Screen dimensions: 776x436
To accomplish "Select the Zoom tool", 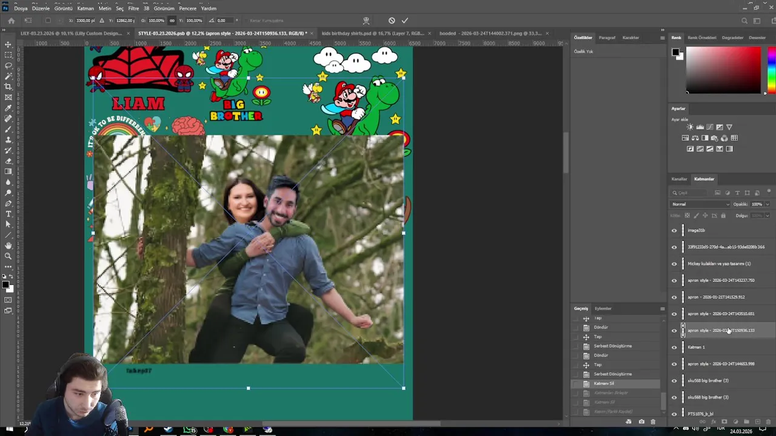I will point(8,256).
